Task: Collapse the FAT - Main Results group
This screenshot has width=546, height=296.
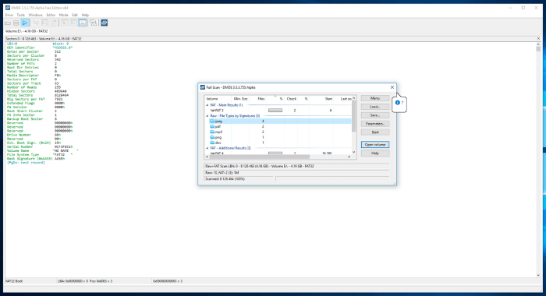Action: coord(207,105)
